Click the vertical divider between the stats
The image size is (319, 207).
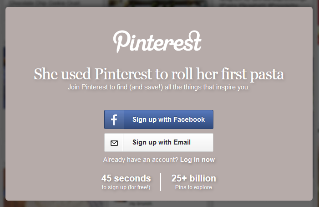[161, 181]
